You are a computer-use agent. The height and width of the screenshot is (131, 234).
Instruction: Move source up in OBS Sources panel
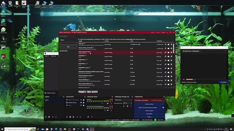[77, 117]
